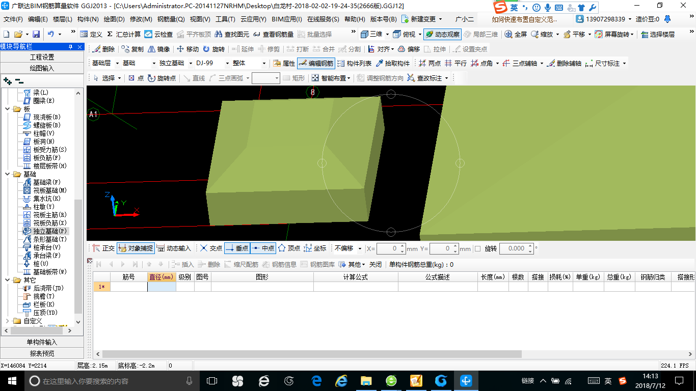The width and height of the screenshot is (696, 391).
Task: Click the X coordinate input field
Action: (x=391, y=248)
